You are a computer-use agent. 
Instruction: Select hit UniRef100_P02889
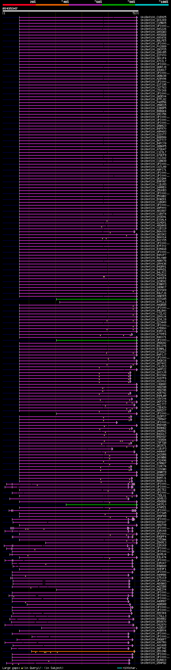point(153,46)
